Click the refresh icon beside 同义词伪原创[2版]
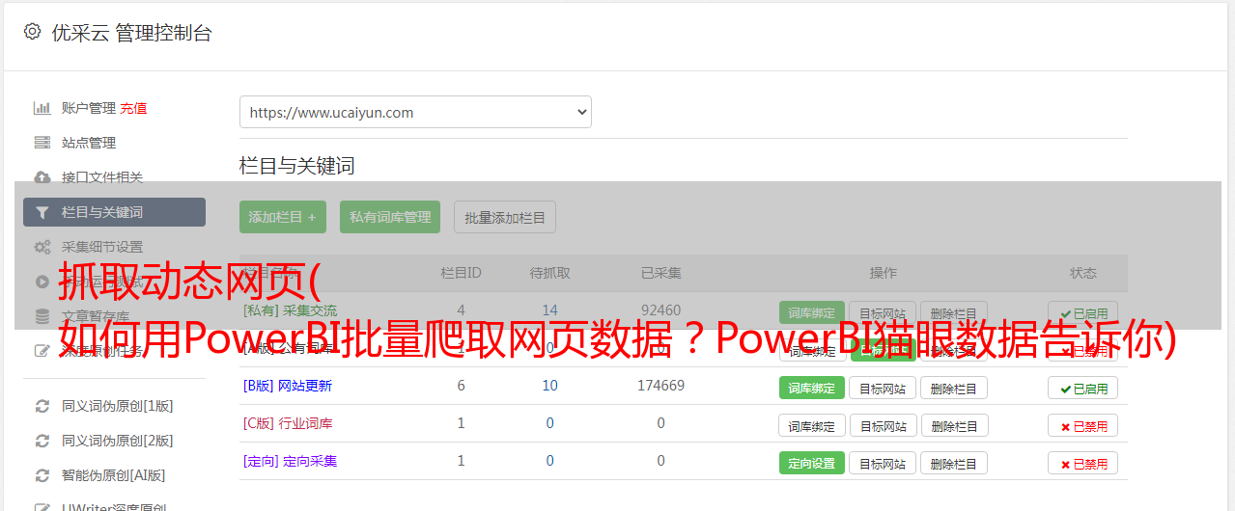This screenshot has height=511, width=1235. pos(42,441)
